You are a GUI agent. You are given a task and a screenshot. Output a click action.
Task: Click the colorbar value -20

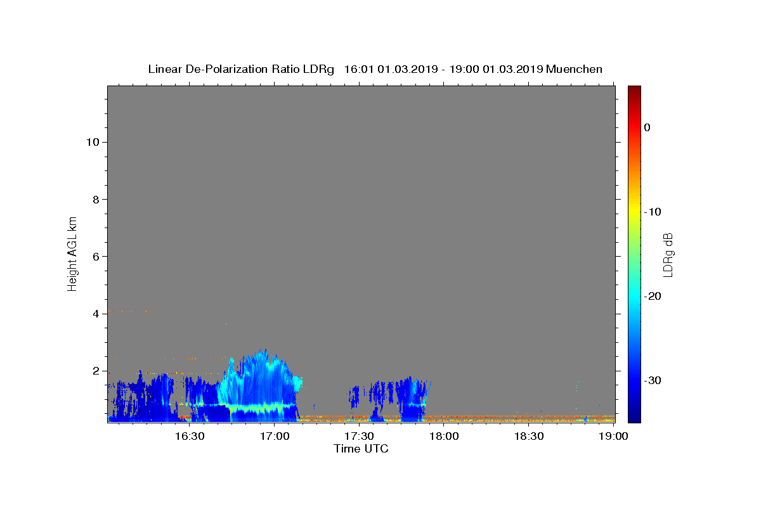(x=653, y=296)
